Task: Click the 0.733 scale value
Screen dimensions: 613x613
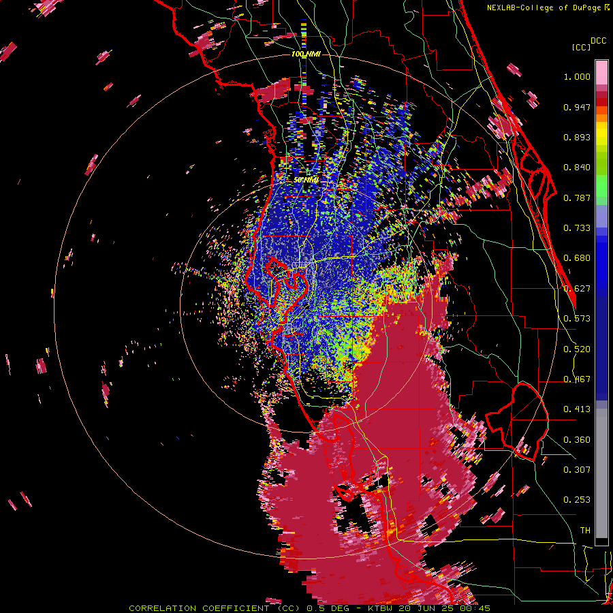Action: point(577,228)
